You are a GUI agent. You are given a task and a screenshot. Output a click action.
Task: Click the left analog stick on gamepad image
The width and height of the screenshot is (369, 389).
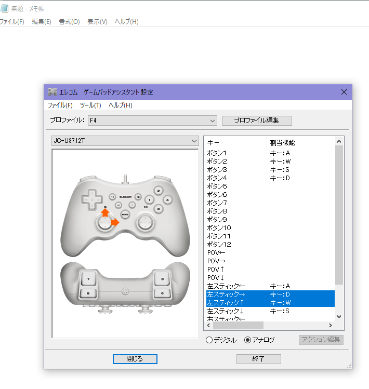[x=105, y=223]
